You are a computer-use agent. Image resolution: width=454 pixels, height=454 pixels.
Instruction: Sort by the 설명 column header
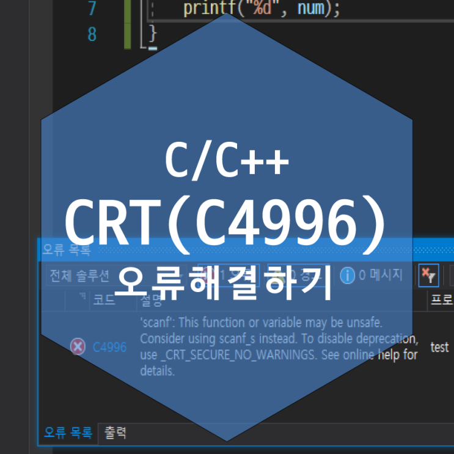pyautogui.click(x=151, y=301)
